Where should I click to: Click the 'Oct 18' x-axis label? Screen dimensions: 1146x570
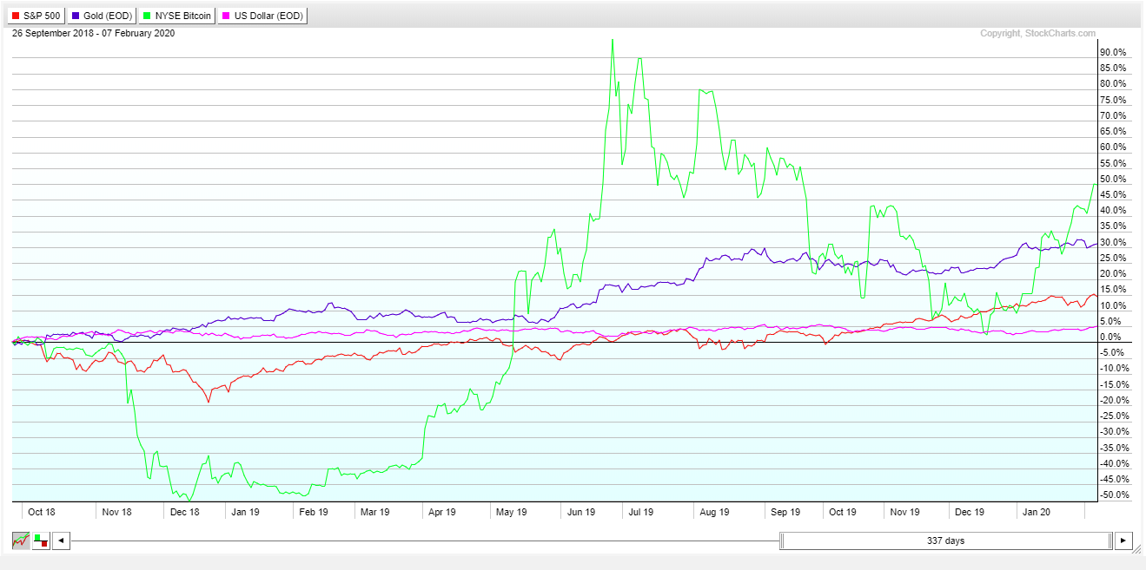[x=42, y=512]
